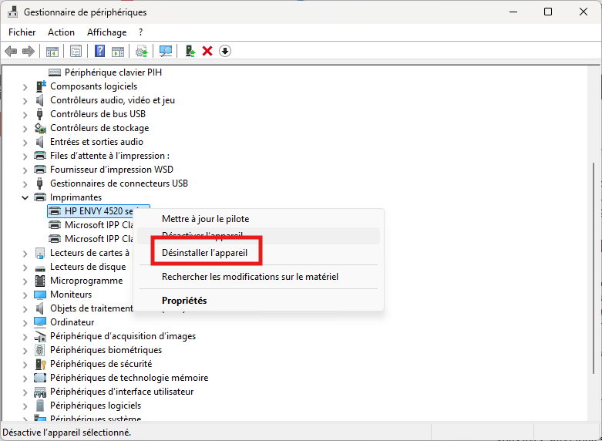
Task: Click the red X Uninstall device icon
Action: coord(207,51)
